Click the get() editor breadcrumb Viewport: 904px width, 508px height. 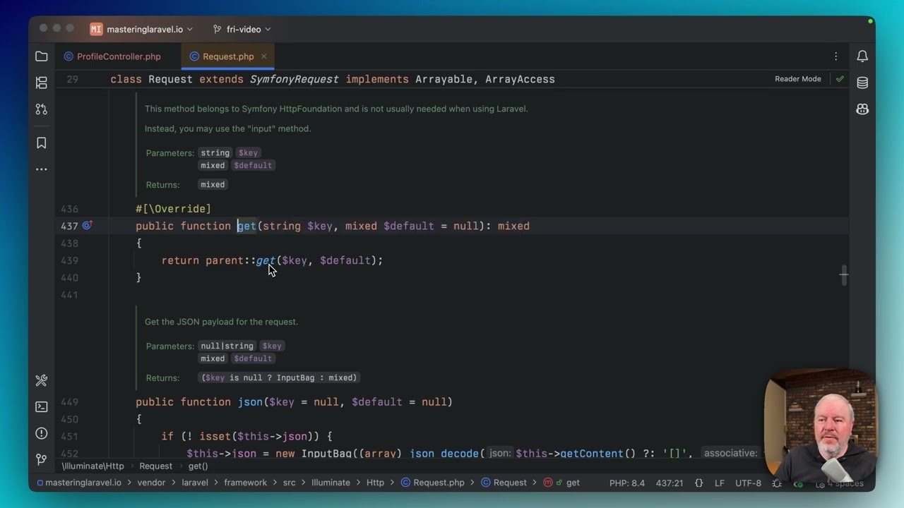198,466
